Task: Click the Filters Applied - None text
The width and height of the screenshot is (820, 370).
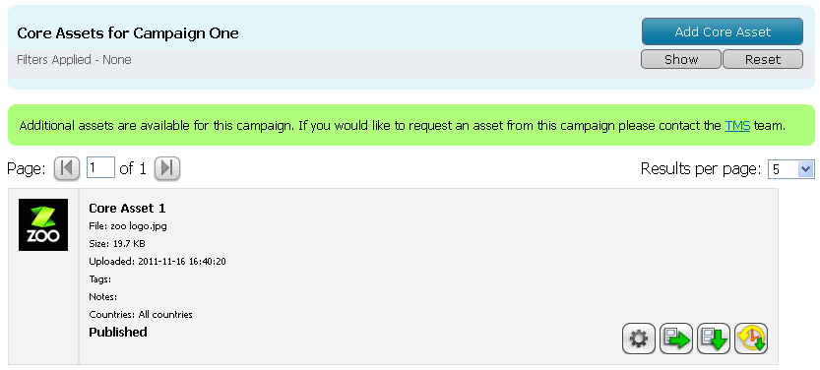Action: [x=74, y=60]
